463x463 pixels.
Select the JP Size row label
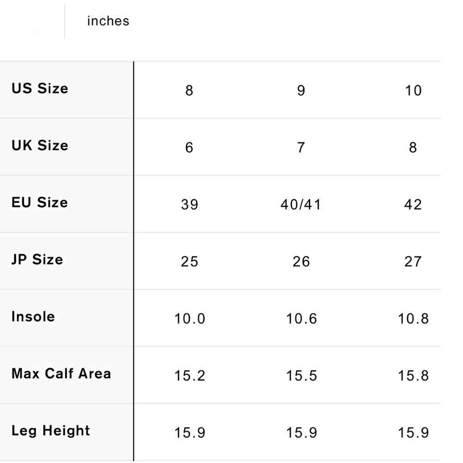tap(37, 259)
